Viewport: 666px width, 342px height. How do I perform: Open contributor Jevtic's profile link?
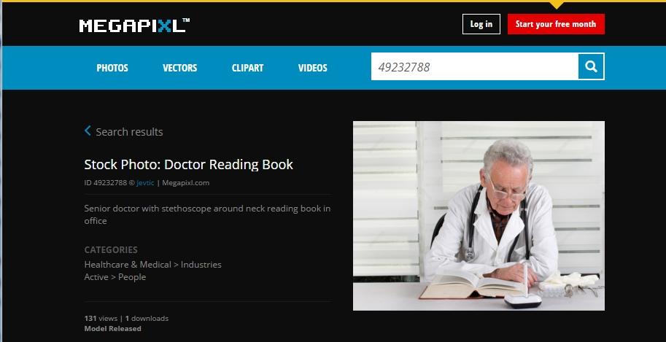tap(145, 183)
